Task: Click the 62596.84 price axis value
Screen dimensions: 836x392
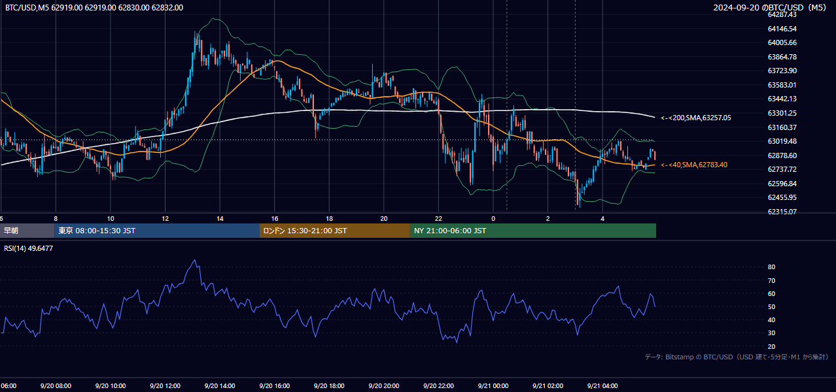Action: pos(782,184)
